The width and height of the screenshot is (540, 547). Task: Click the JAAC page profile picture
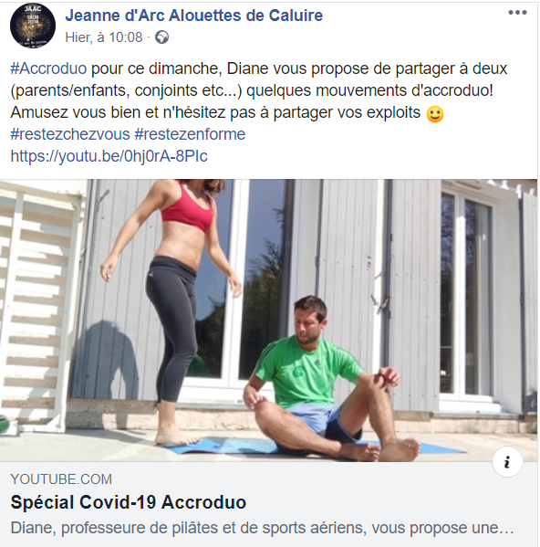click(x=33, y=26)
